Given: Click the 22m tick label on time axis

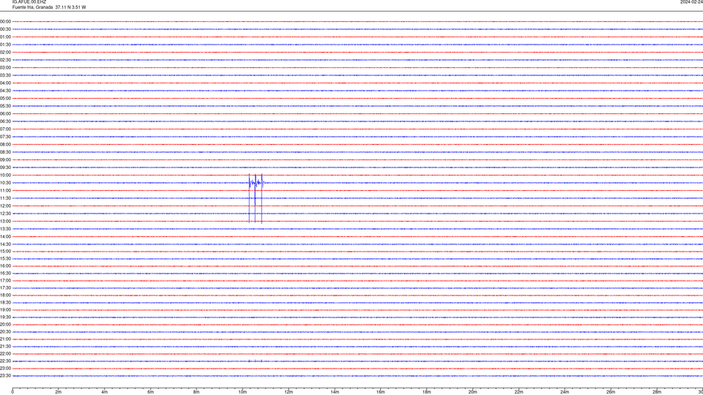Looking at the screenshot, I should 518,392.
